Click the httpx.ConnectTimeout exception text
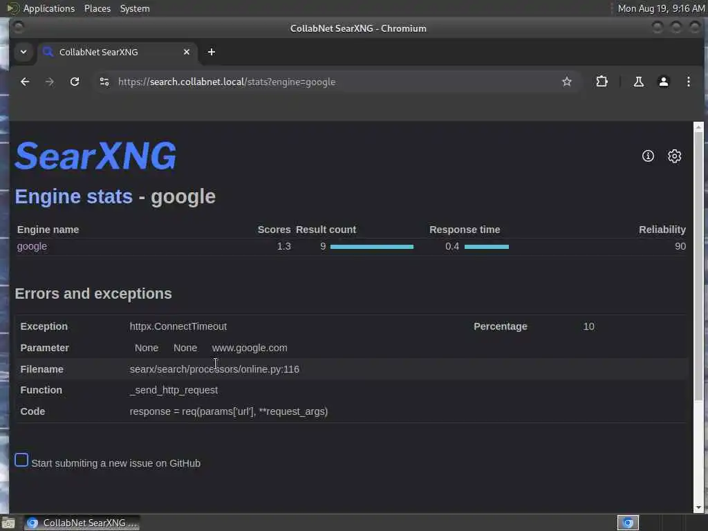708x531 pixels. coord(178,326)
